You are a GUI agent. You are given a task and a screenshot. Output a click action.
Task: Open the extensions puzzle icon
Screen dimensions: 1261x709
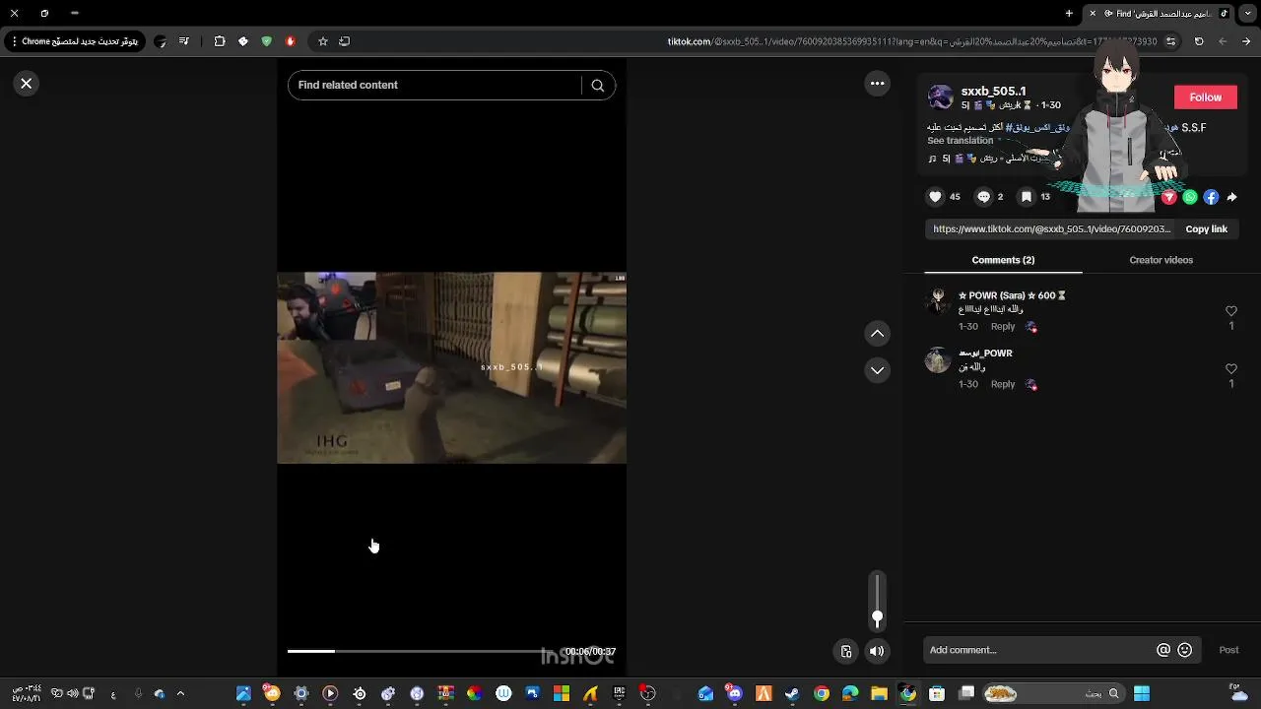219,41
